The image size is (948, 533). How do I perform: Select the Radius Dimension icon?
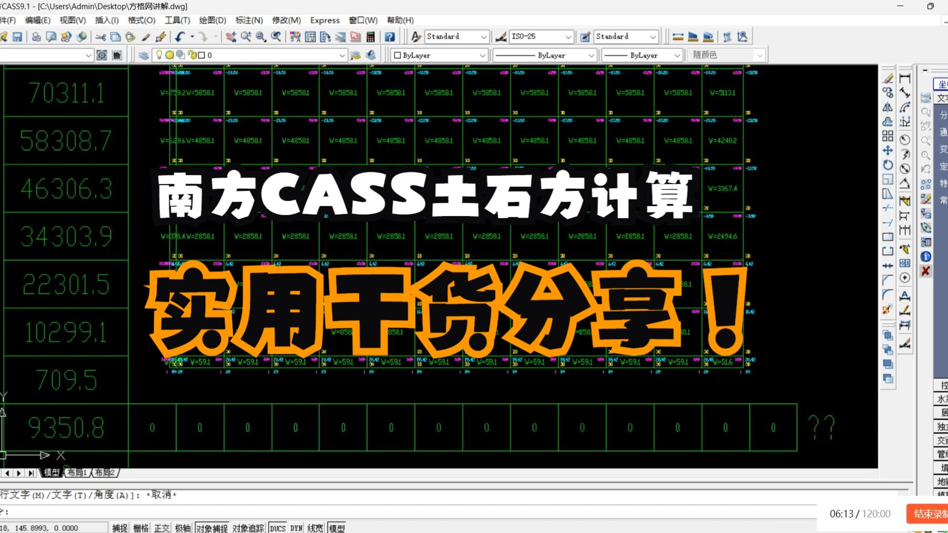point(905,140)
